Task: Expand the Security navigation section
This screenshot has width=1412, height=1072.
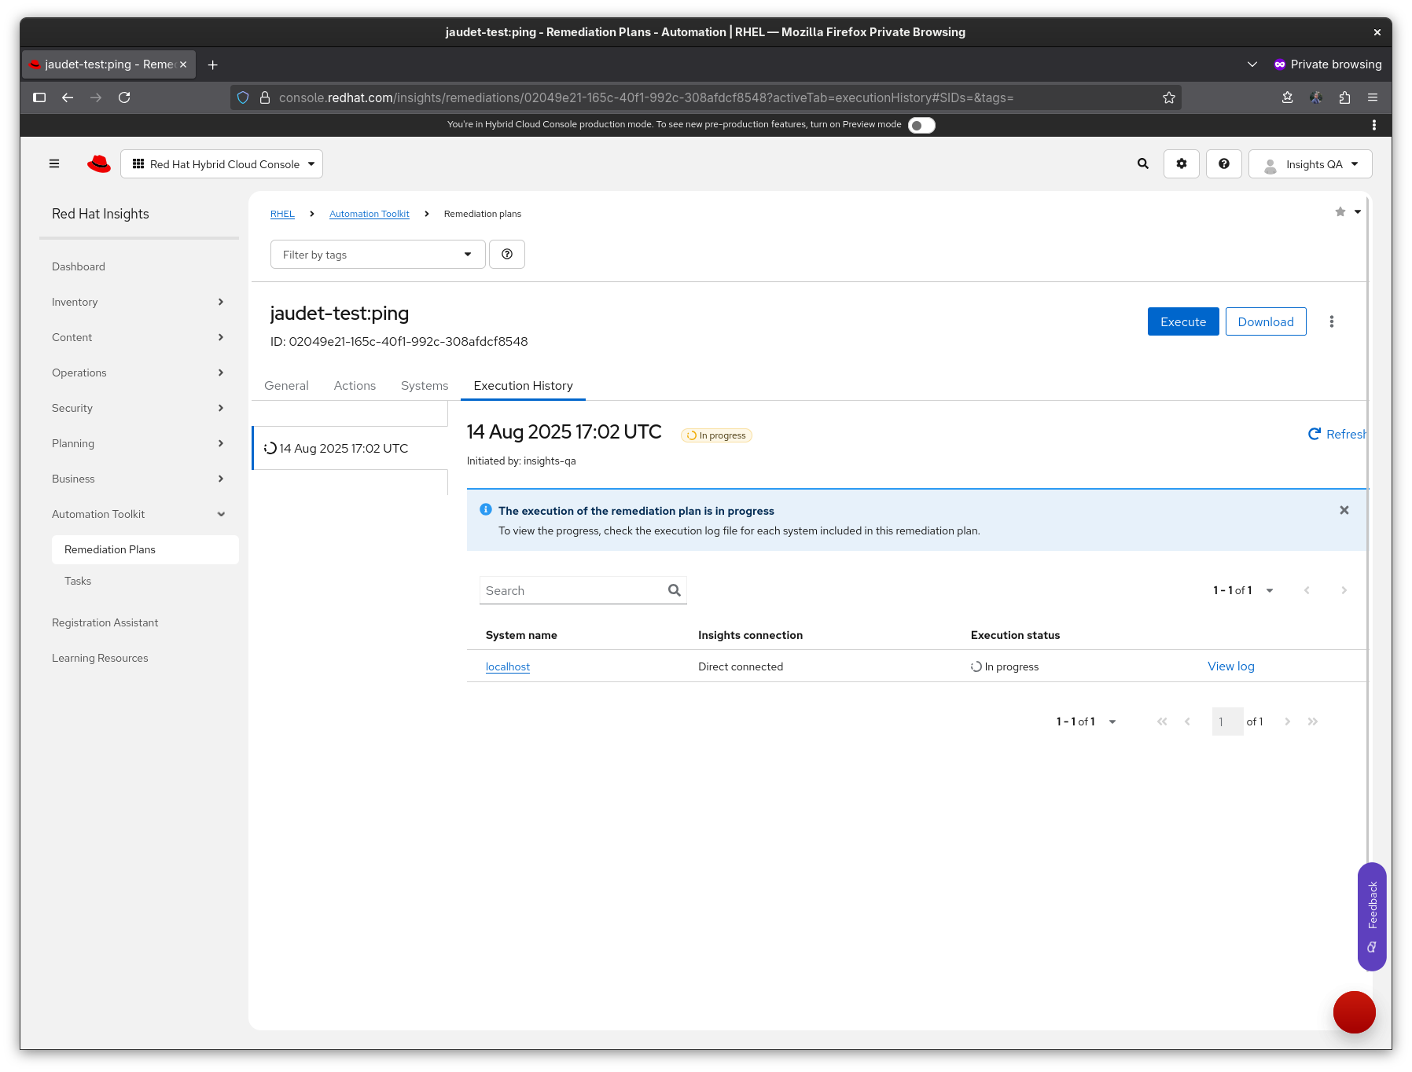Action: coord(138,408)
